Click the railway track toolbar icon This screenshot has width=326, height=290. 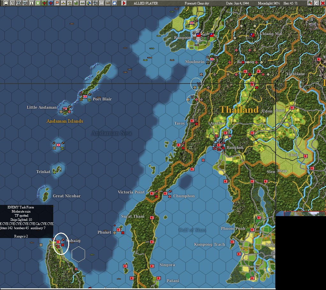point(108,3)
